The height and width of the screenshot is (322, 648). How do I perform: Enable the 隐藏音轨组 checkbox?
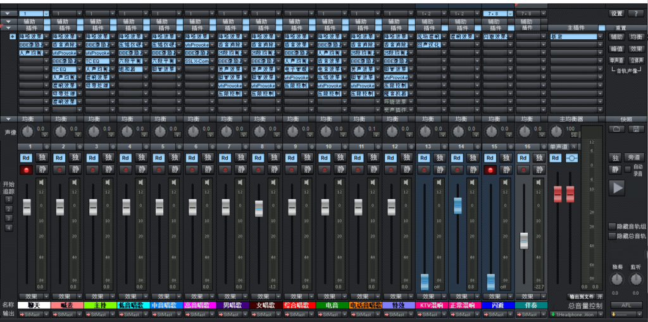(x=611, y=226)
